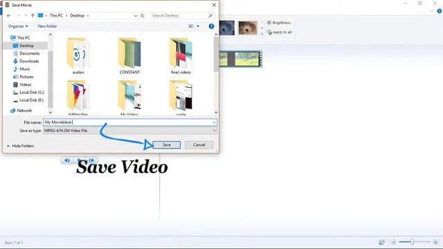Select Music in navigation tree
The width and height of the screenshot is (443, 249).
[25, 69]
